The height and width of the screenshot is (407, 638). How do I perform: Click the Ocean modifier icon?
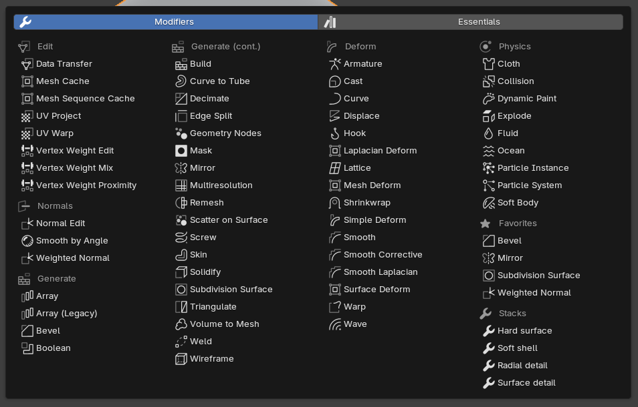pyautogui.click(x=488, y=151)
